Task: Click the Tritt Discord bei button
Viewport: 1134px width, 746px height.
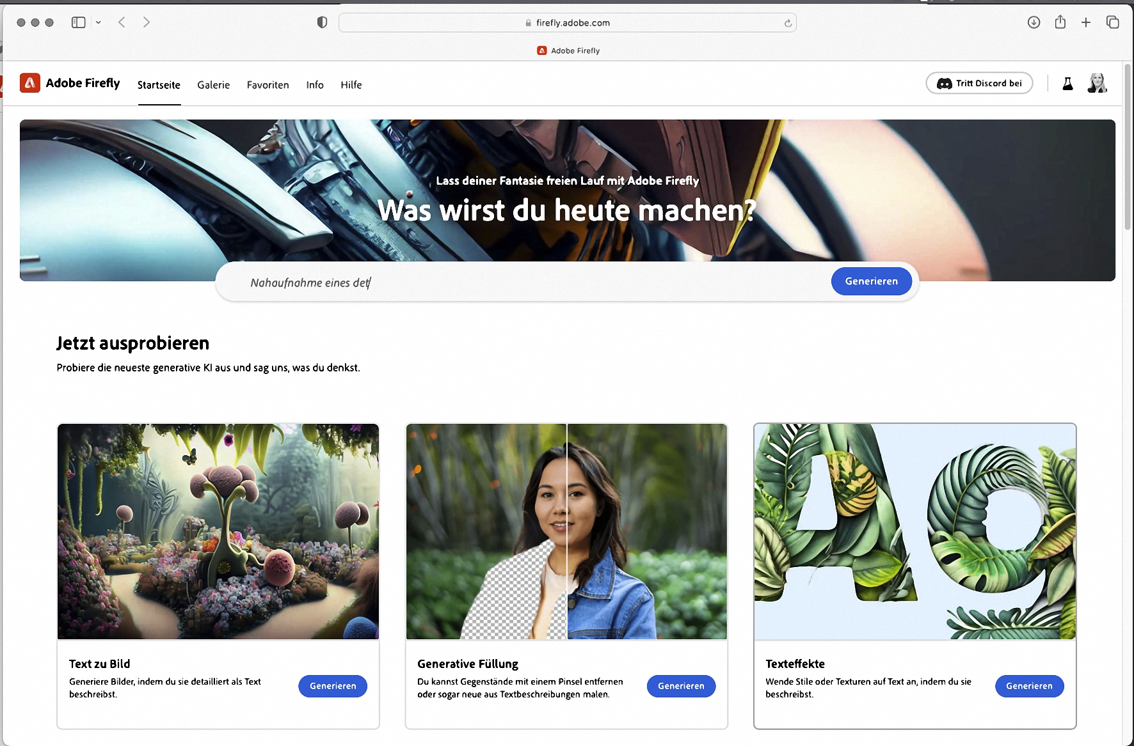Action: coord(979,83)
